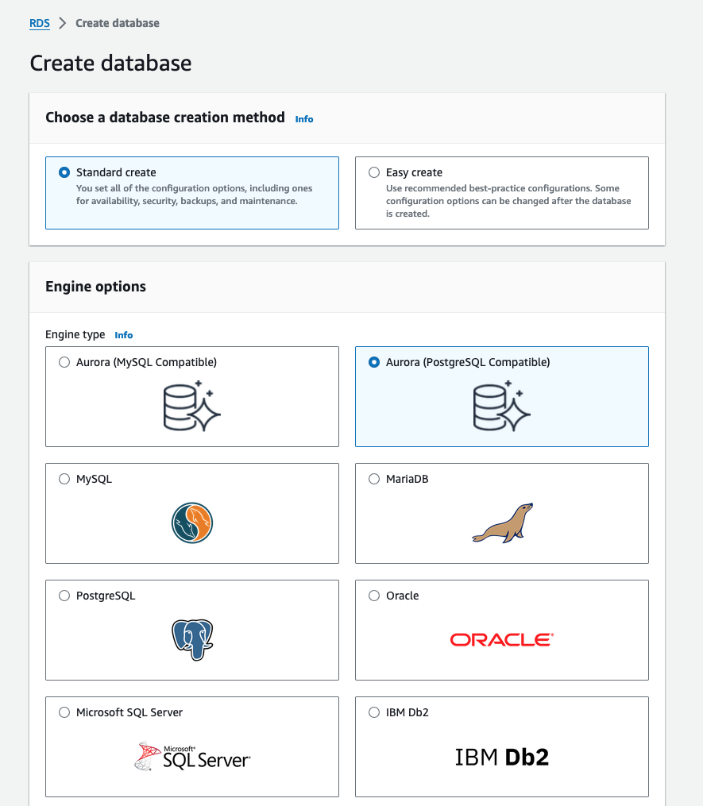Image resolution: width=703 pixels, height=806 pixels.
Task: Select the MySQL engine radio button
Action: coord(64,479)
